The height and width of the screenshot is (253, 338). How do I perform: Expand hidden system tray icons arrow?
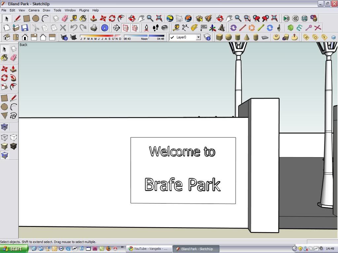coord(295,249)
